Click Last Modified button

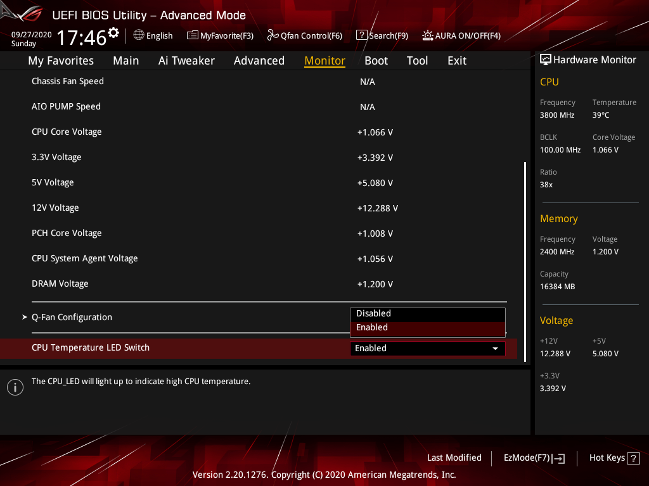(454, 458)
